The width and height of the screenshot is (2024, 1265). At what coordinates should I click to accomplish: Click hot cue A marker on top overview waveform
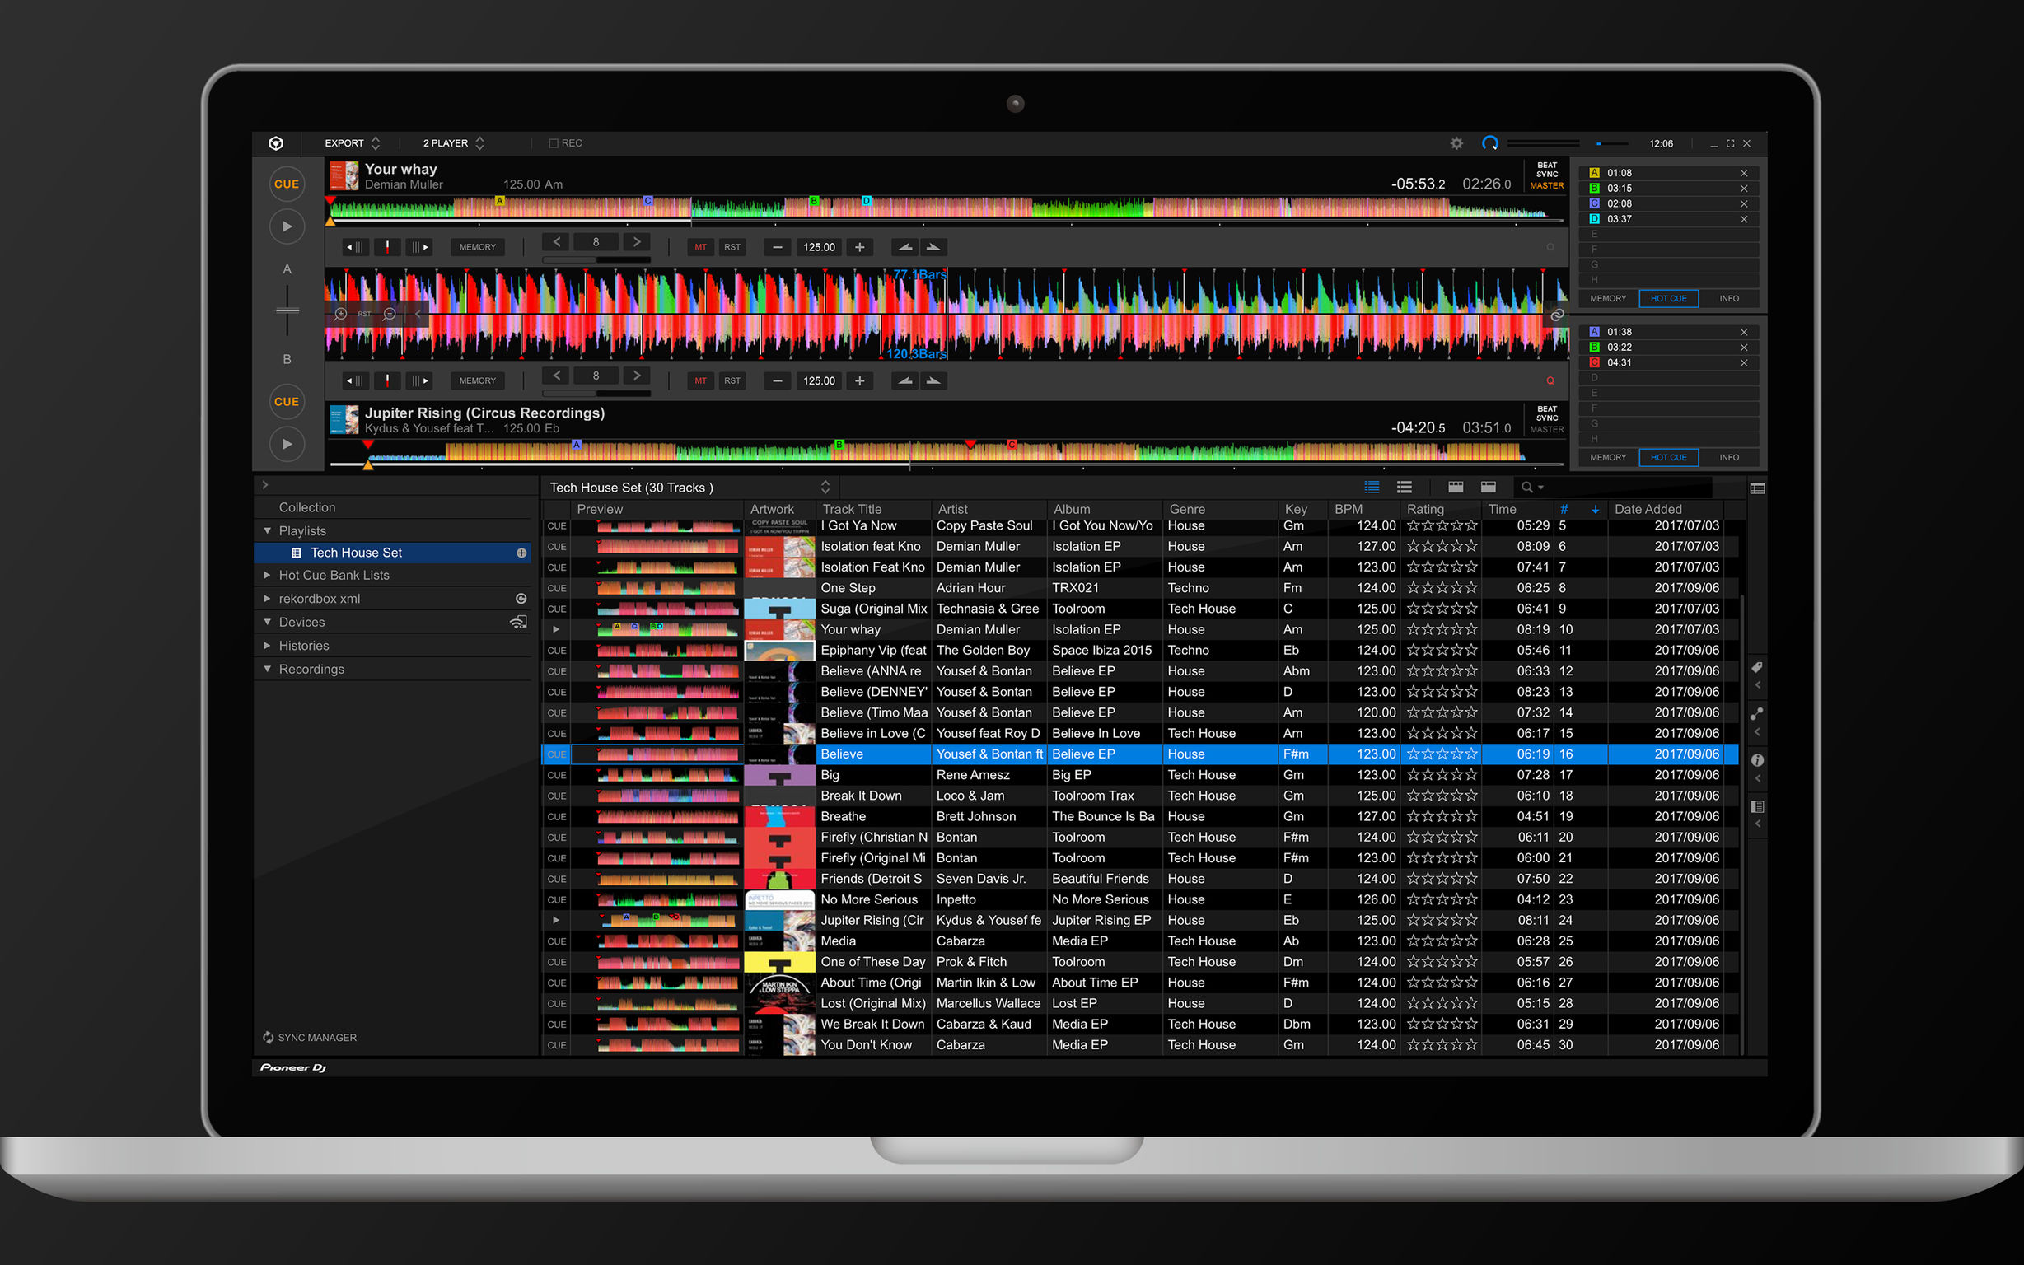coord(499,201)
